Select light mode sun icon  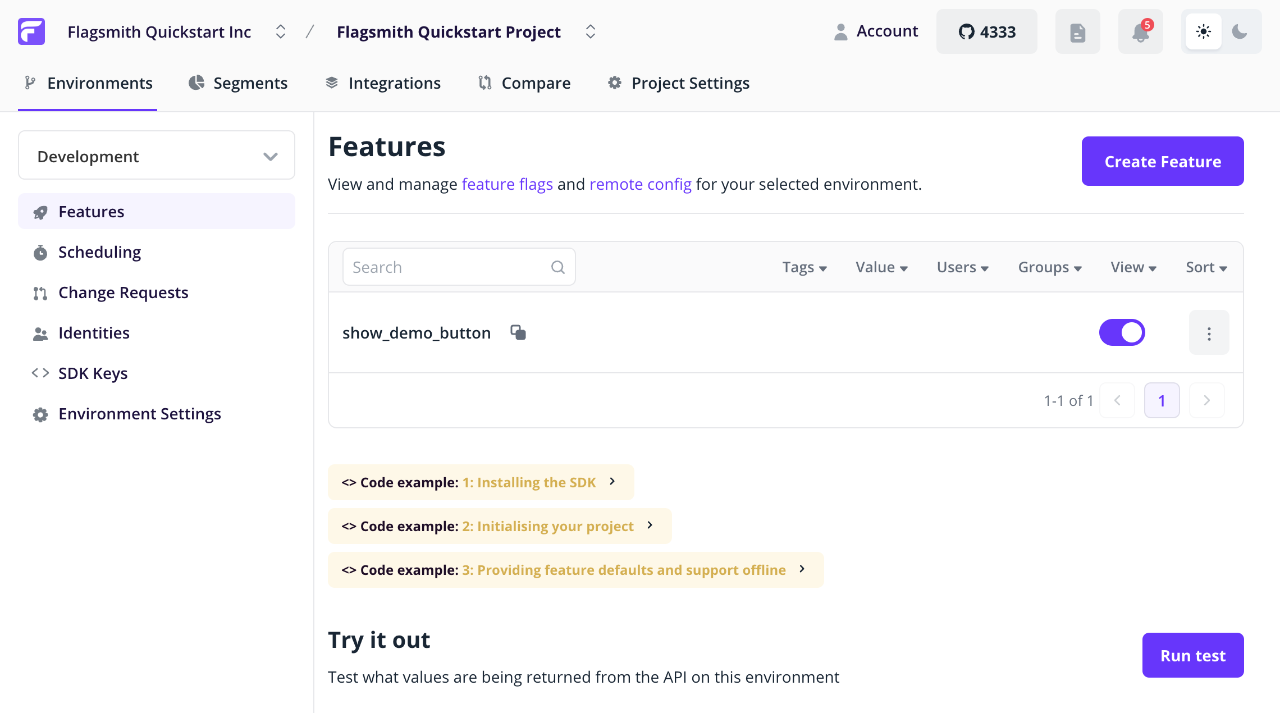(x=1203, y=32)
